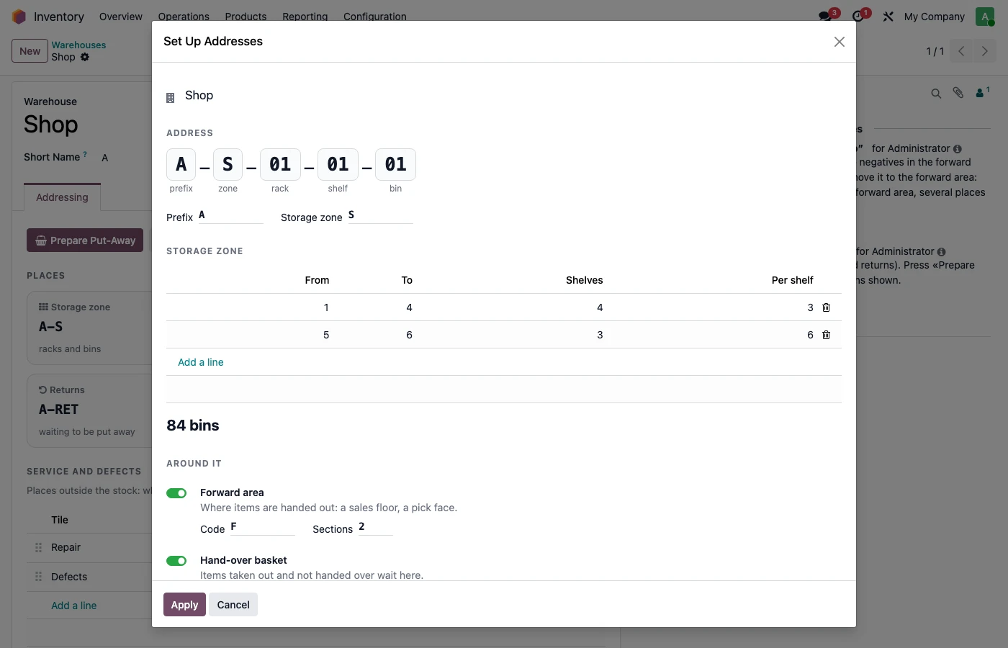1008x648 pixels.
Task: Open the Reporting menu
Action: [305, 17]
